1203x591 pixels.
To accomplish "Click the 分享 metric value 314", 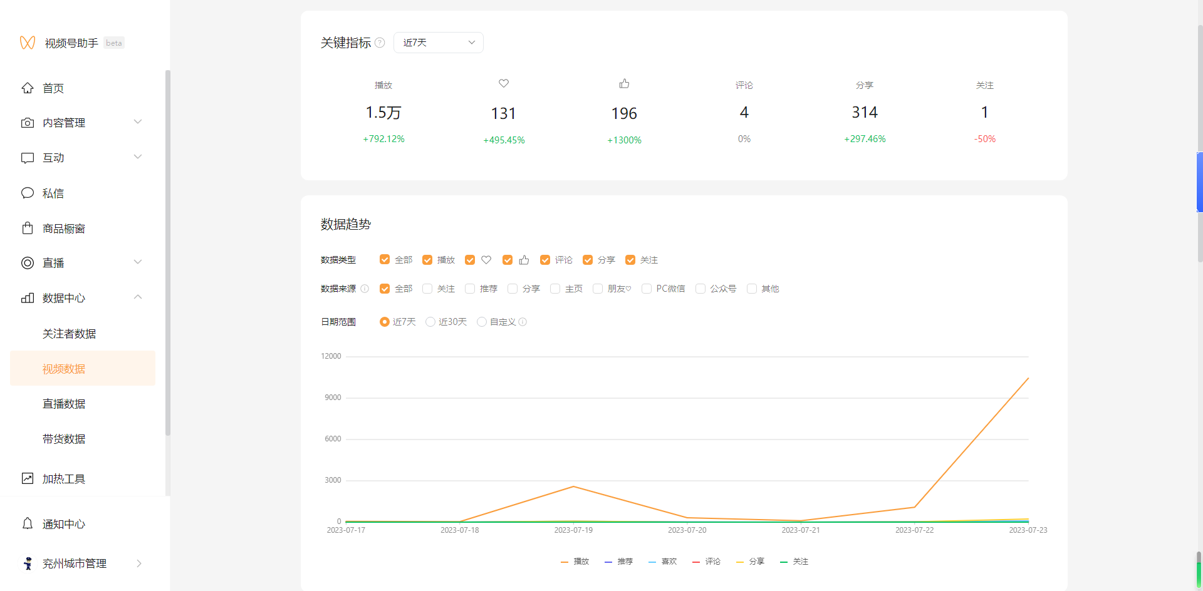I will pos(864,113).
